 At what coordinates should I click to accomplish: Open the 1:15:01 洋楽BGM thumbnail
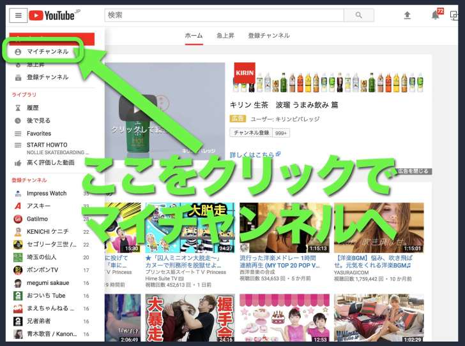(x=379, y=227)
